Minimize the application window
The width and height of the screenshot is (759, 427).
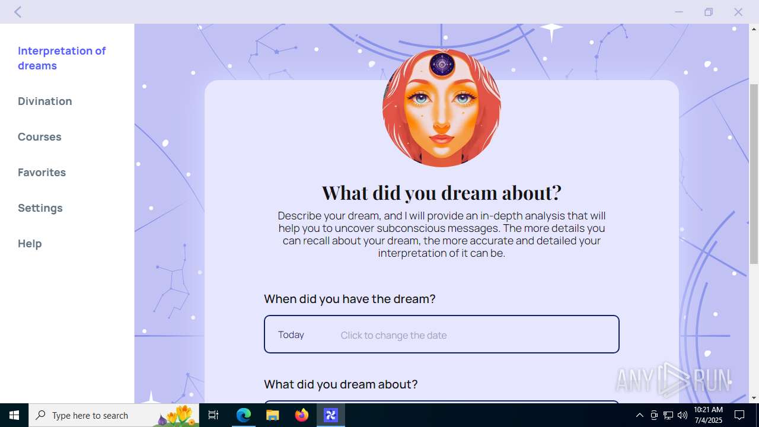click(x=679, y=12)
